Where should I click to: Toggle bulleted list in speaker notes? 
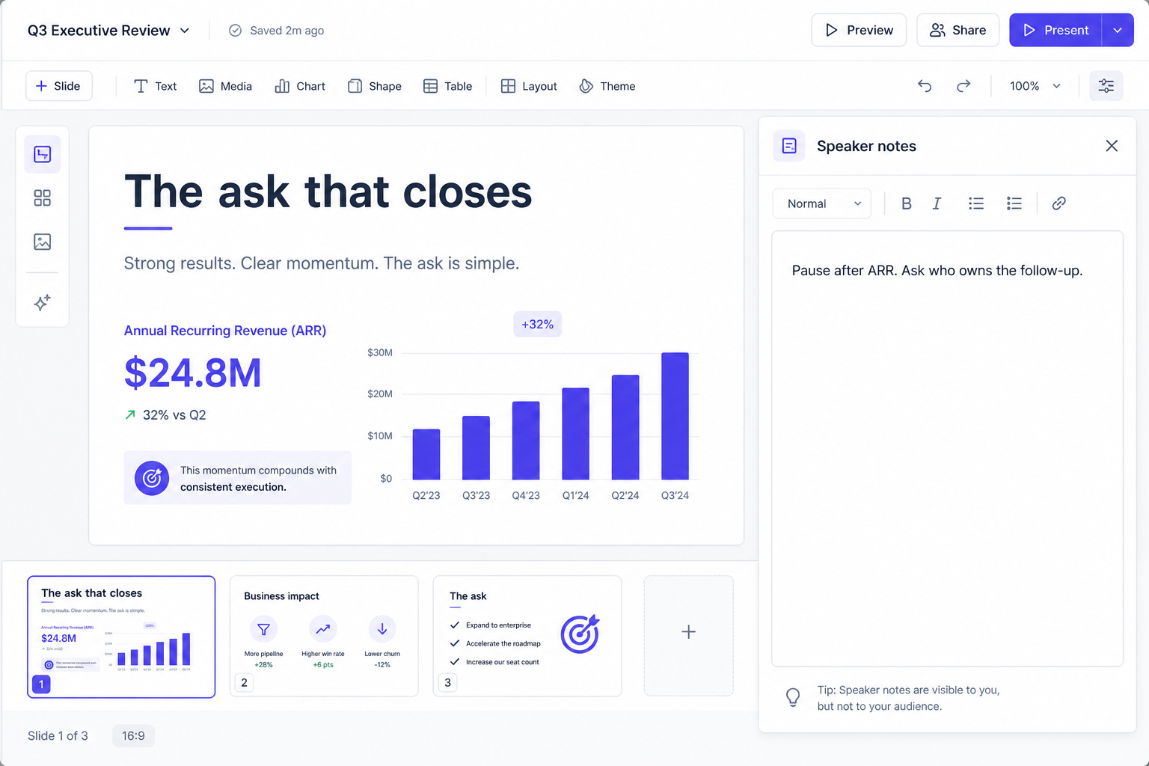click(975, 203)
